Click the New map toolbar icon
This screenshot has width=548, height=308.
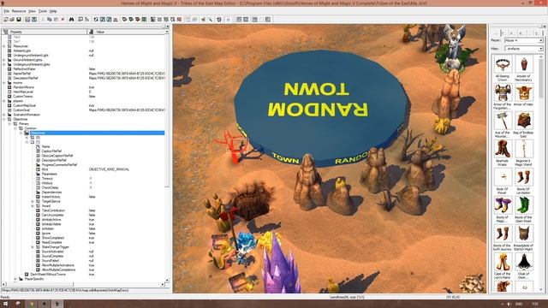[6, 20]
